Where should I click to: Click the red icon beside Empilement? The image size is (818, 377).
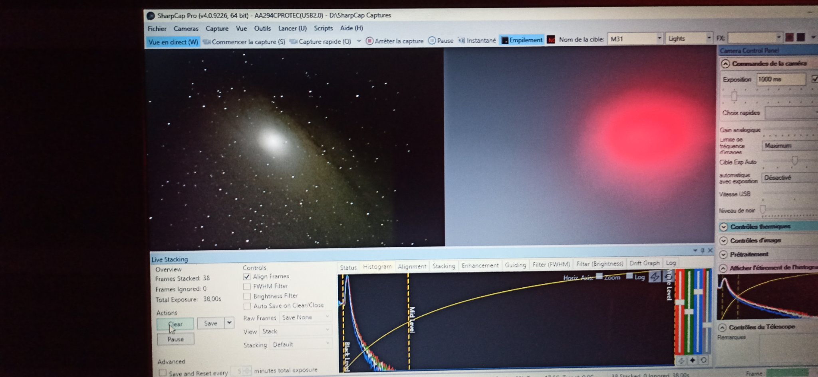pyautogui.click(x=551, y=39)
